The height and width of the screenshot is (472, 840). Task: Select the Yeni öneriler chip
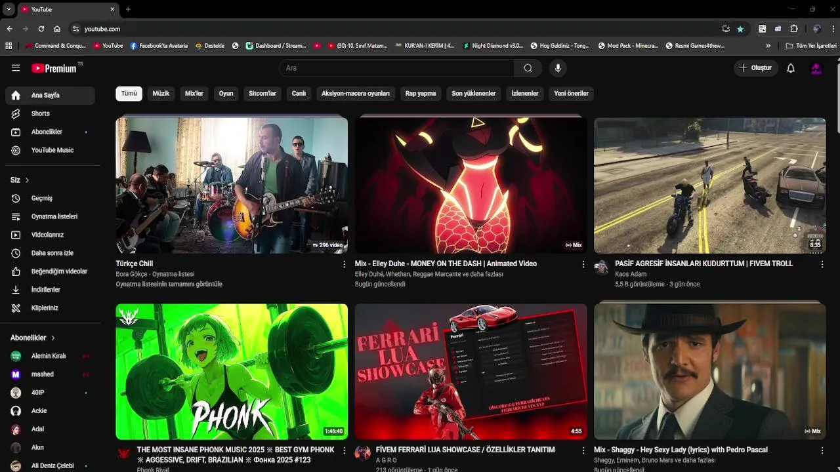tap(571, 94)
